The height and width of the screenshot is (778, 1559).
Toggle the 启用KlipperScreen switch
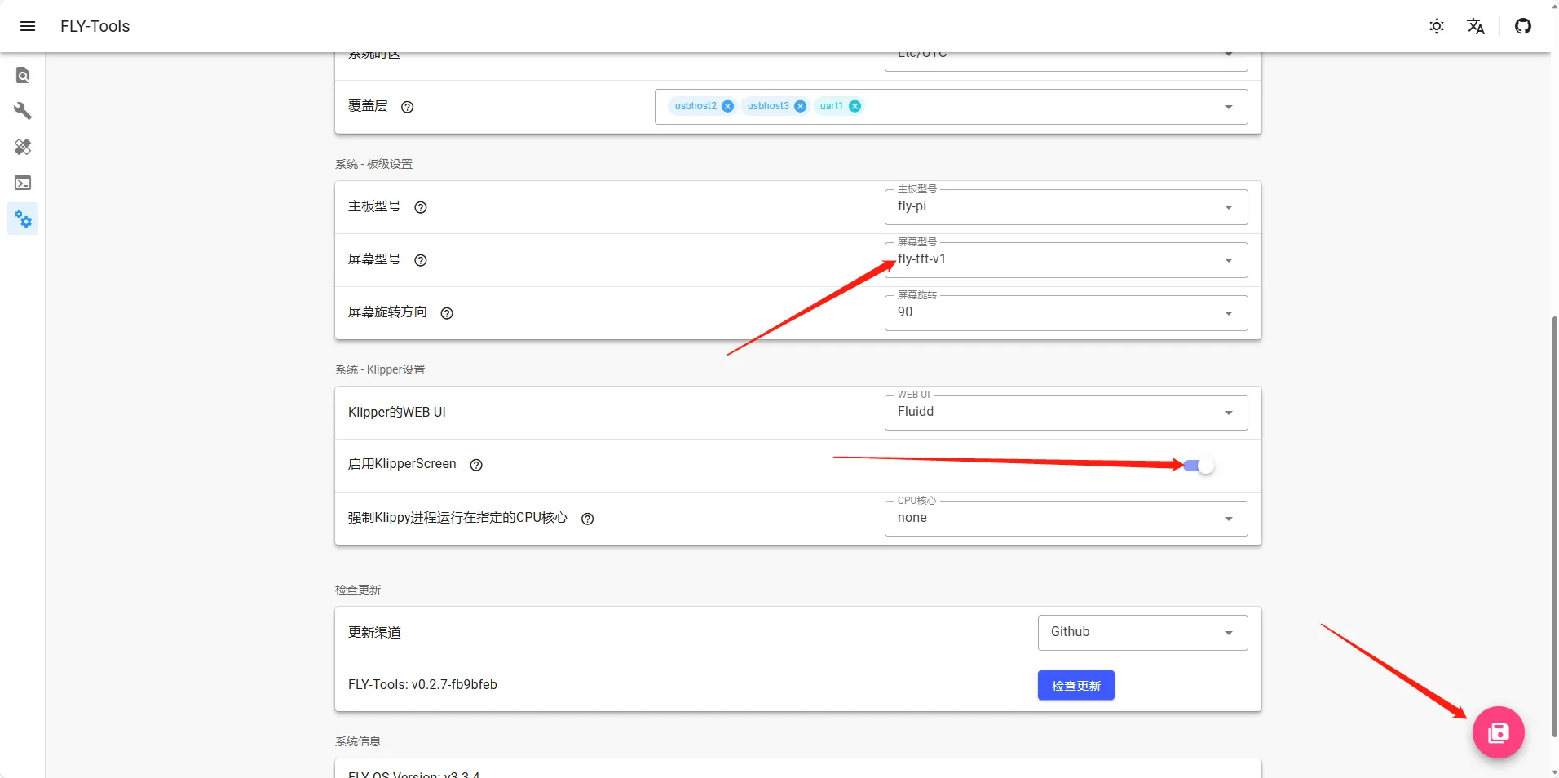(x=1199, y=466)
